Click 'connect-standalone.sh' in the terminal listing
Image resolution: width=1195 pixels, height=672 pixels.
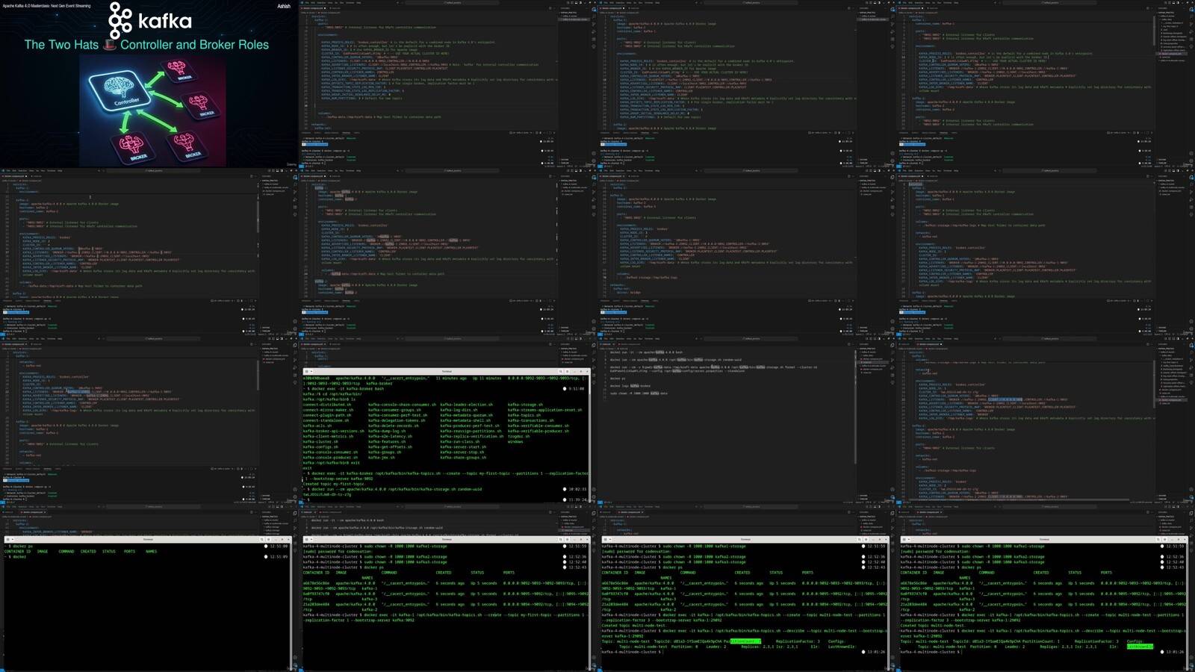[x=325, y=420]
